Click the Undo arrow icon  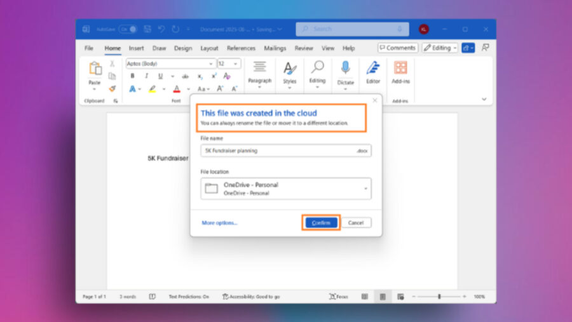coord(161,29)
